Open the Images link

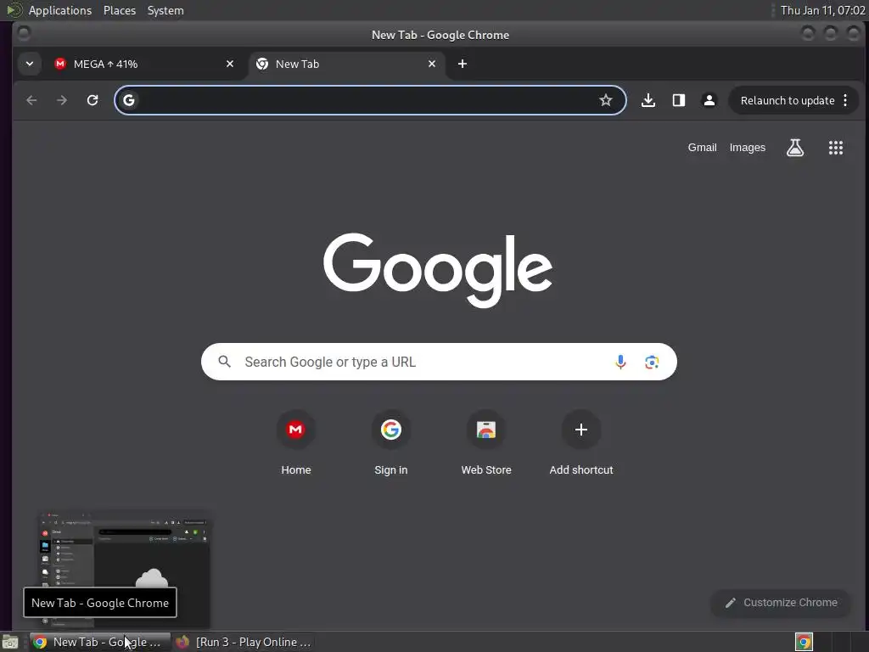click(747, 148)
